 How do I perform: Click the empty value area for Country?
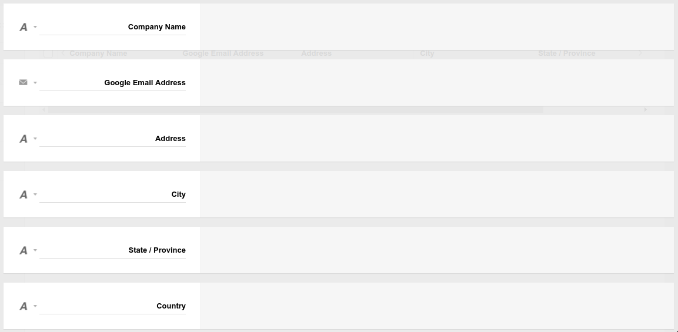click(x=437, y=306)
